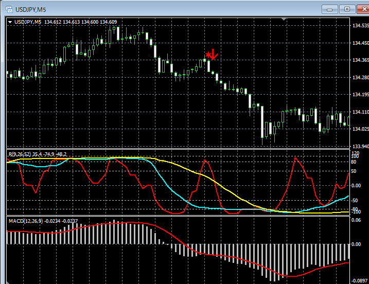Screen dimensions: 369x284
Task: Click the red down arrow signal
Action: coord(214,55)
